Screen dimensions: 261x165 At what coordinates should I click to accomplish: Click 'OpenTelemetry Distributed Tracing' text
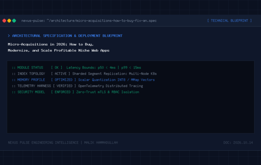(x=110, y=86)
